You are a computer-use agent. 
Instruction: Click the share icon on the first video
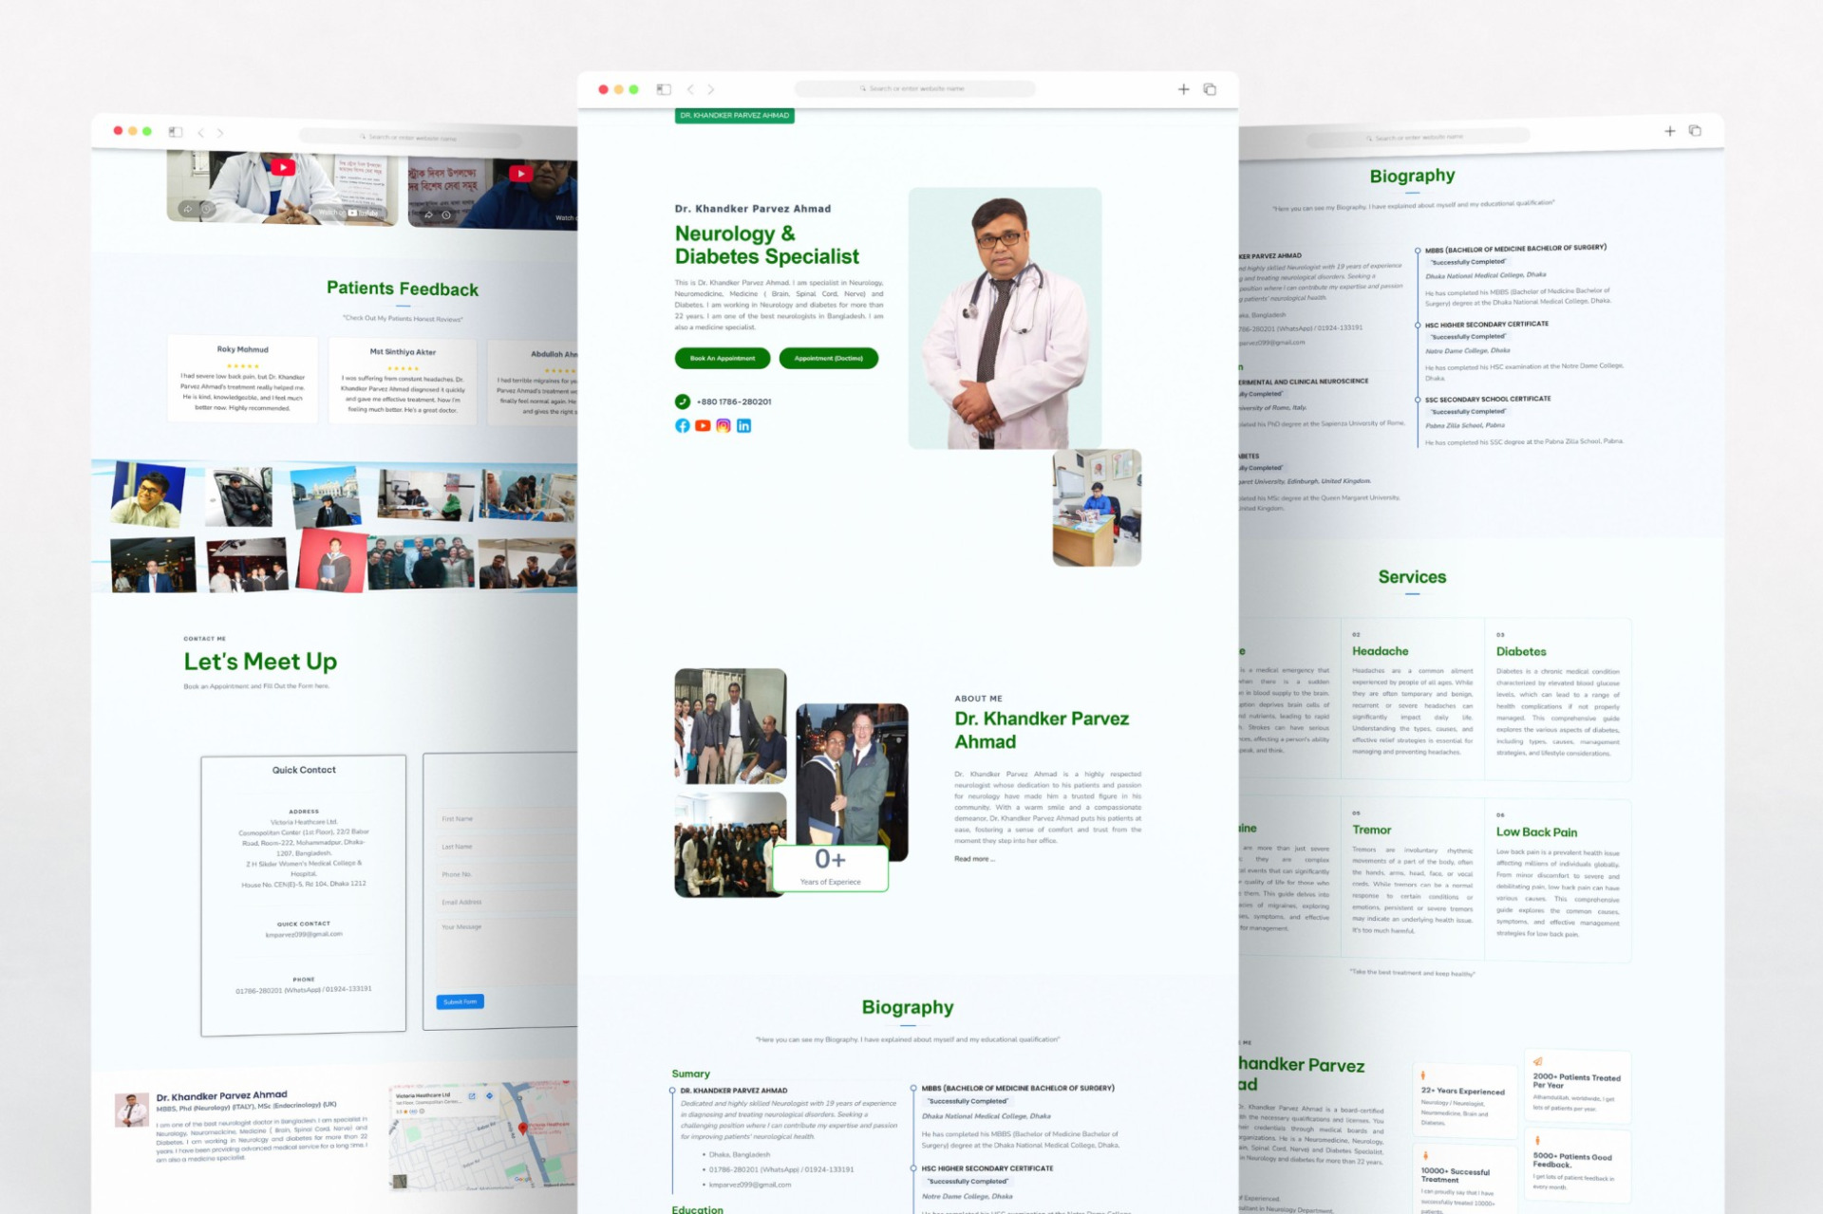click(188, 209)
